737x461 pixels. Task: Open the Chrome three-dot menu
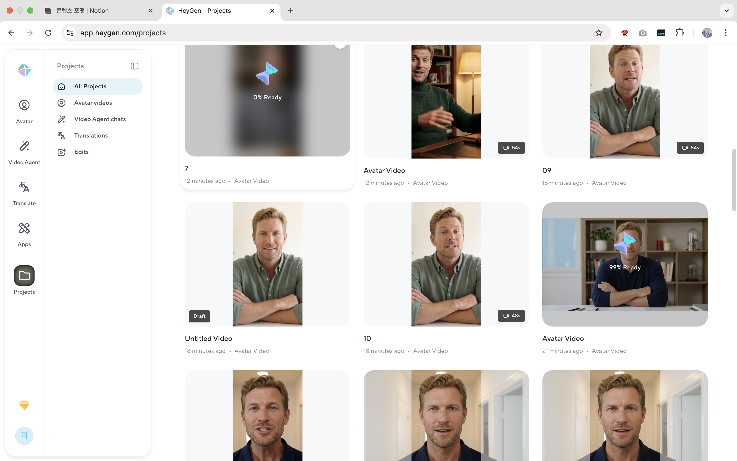click(725, 33)
